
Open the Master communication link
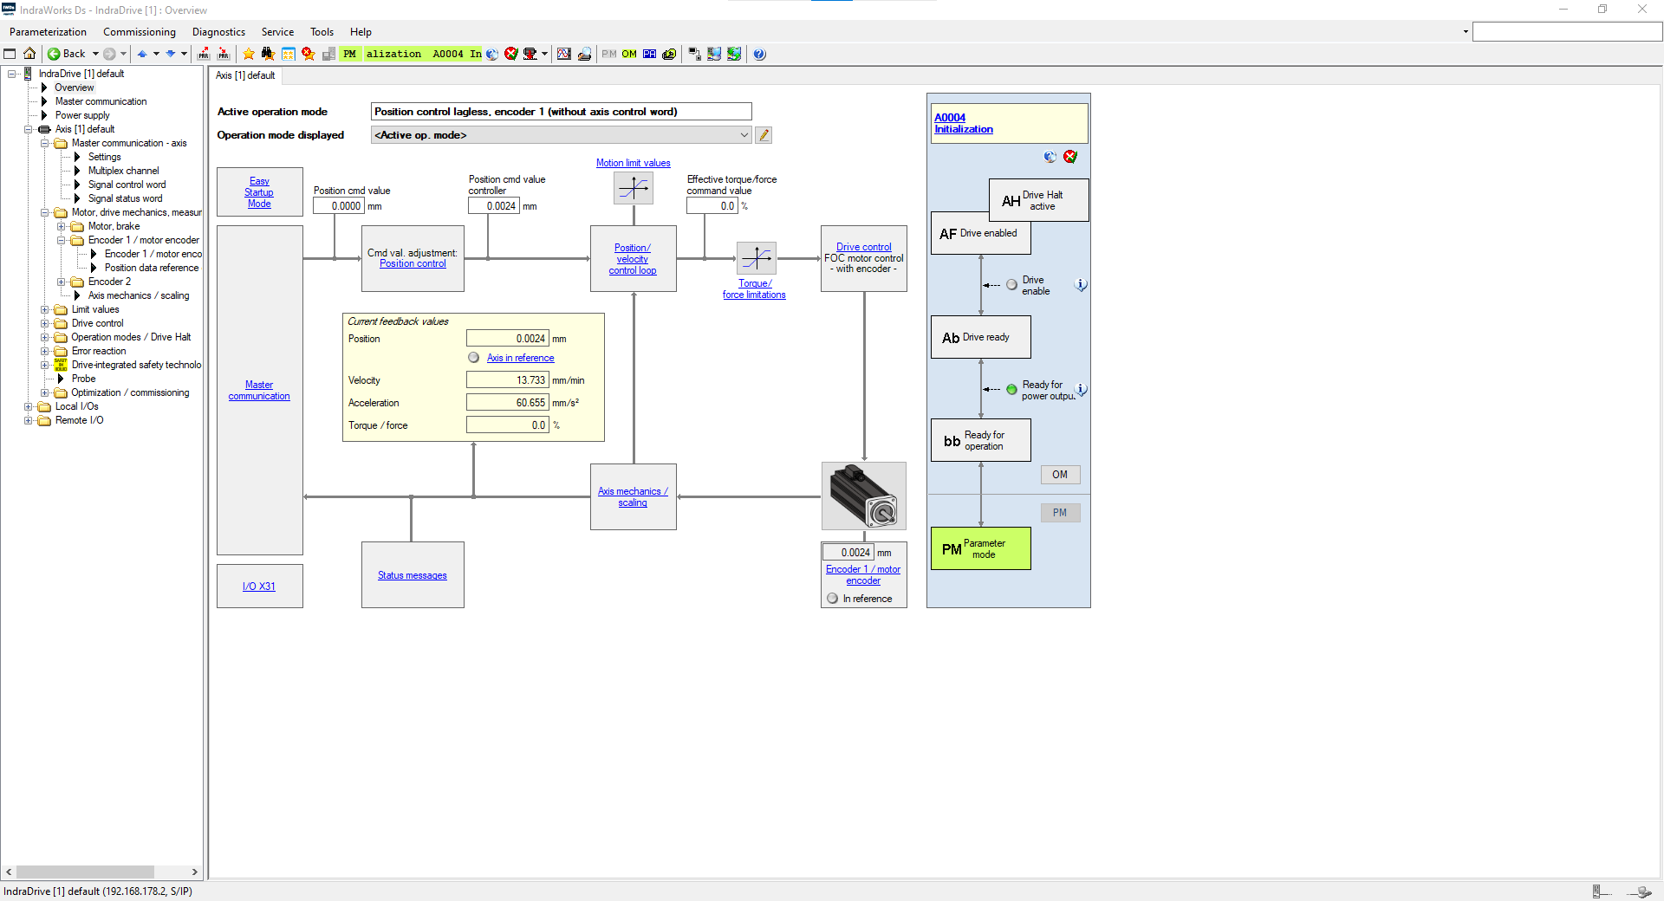click(x=259, y=391)
